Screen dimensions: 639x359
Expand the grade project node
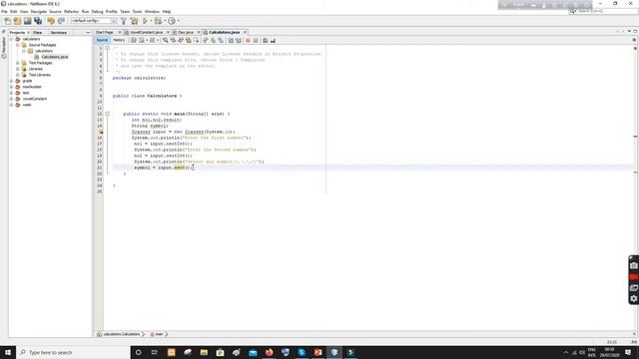11,81
